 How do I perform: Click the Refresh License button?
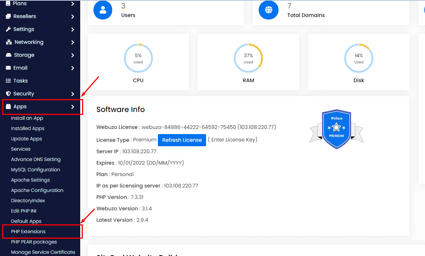point(182,140)
